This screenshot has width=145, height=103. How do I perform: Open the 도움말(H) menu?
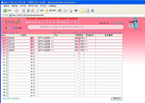pos(52,6)
